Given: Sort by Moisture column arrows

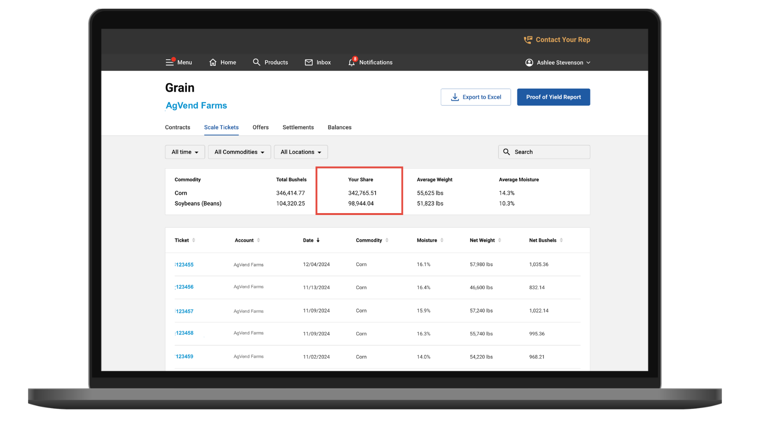Looking at the screenshot, I should (442, 240).
